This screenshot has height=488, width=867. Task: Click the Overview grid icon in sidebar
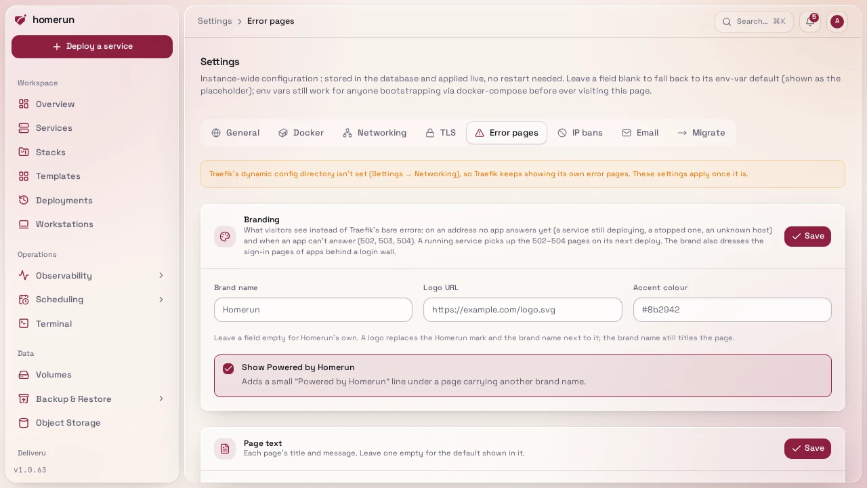pos(24,104)
